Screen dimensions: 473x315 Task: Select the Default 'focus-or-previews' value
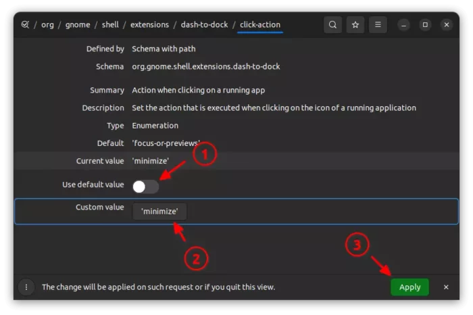click(166, 143)
